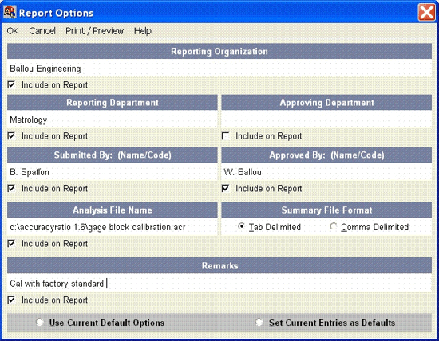Viewport: 439px width, 341px height.
Task: Open the Help menu
Action: pyautogui.click(x=143, y=31)
